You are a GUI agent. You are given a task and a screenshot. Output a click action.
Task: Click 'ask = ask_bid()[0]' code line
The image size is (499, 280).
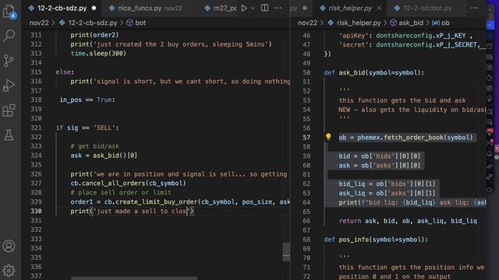click(x=104, y=156)
